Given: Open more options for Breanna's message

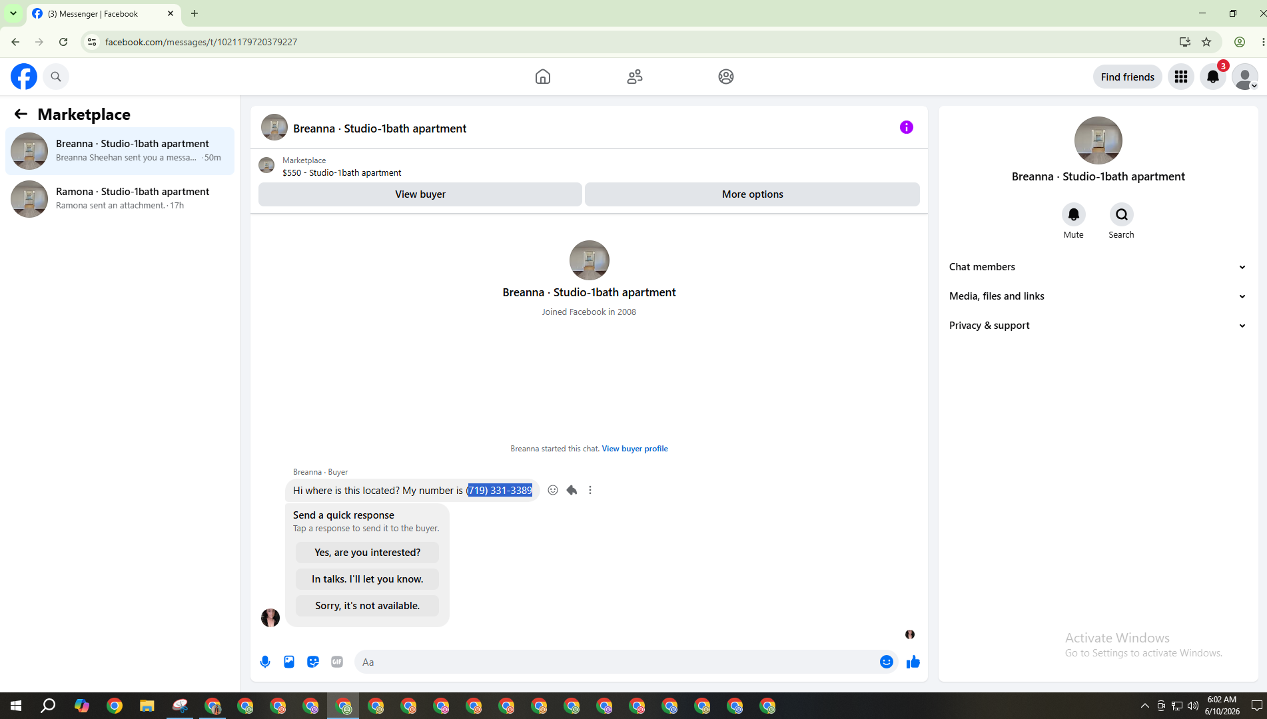Looking at the screenshot, I should pyautogui.click(x=590, y=490).
